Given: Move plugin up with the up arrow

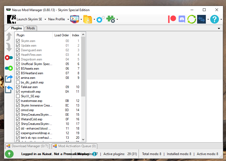Looking at the screenshot, I should click(9, 37).
